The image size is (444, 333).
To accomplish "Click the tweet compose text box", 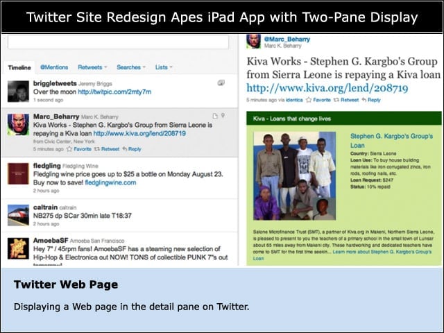I will (x=118, y=42).
